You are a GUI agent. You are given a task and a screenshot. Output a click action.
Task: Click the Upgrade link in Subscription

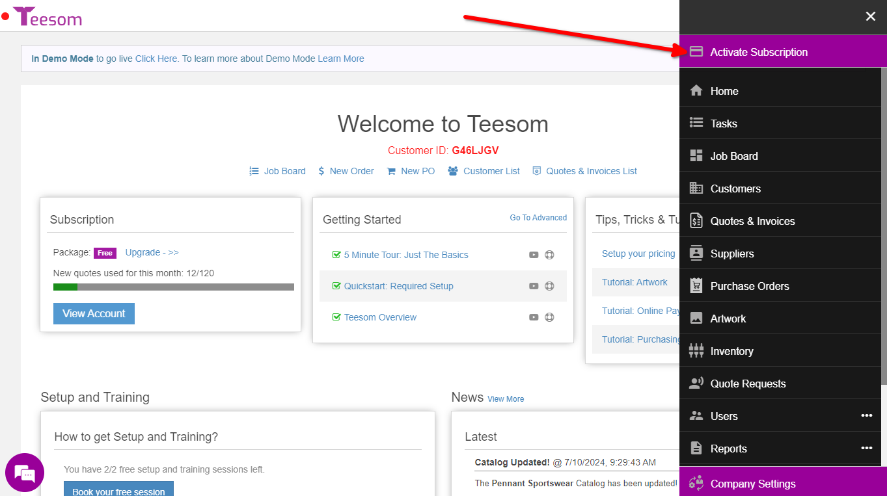click(x=152, y=252)
